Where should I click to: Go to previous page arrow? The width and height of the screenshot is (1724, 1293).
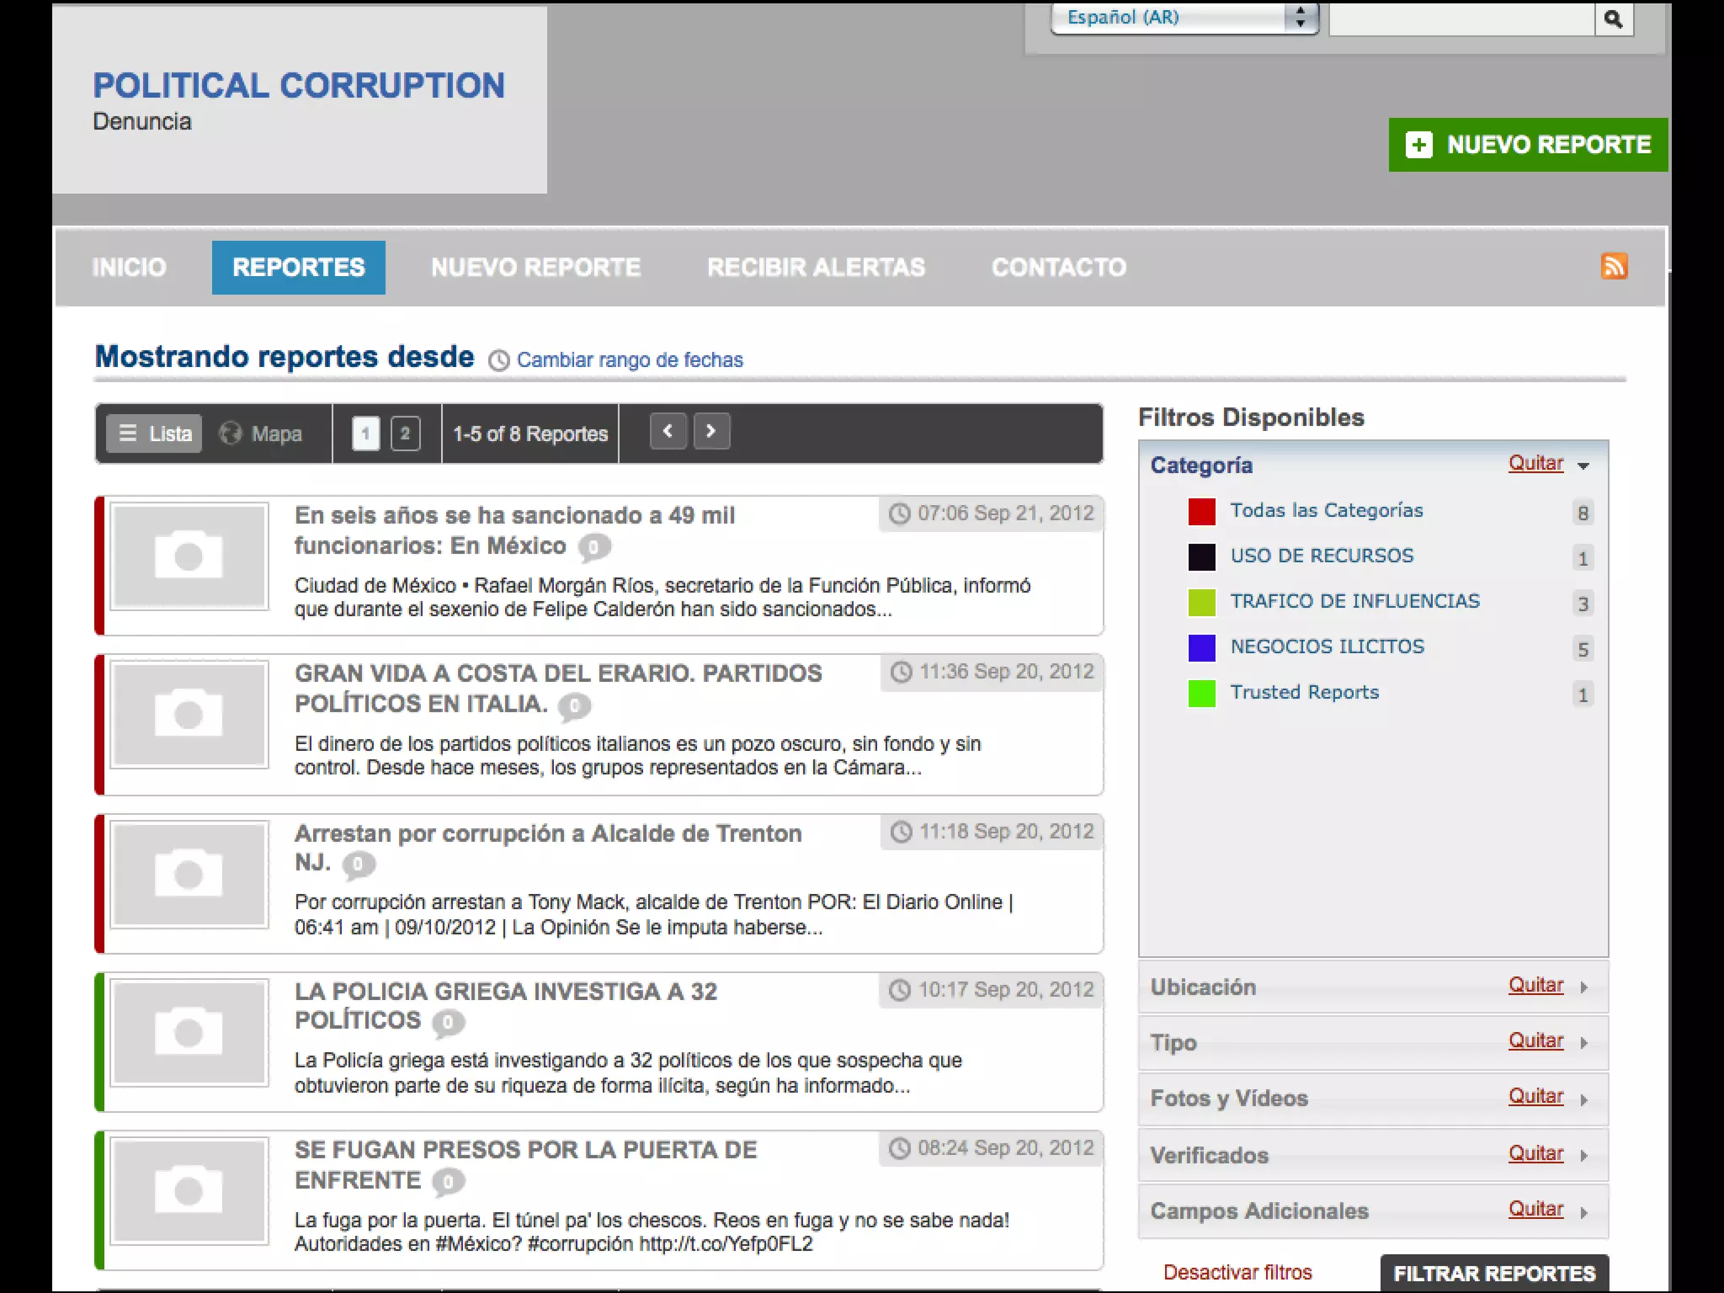point(668,432)
